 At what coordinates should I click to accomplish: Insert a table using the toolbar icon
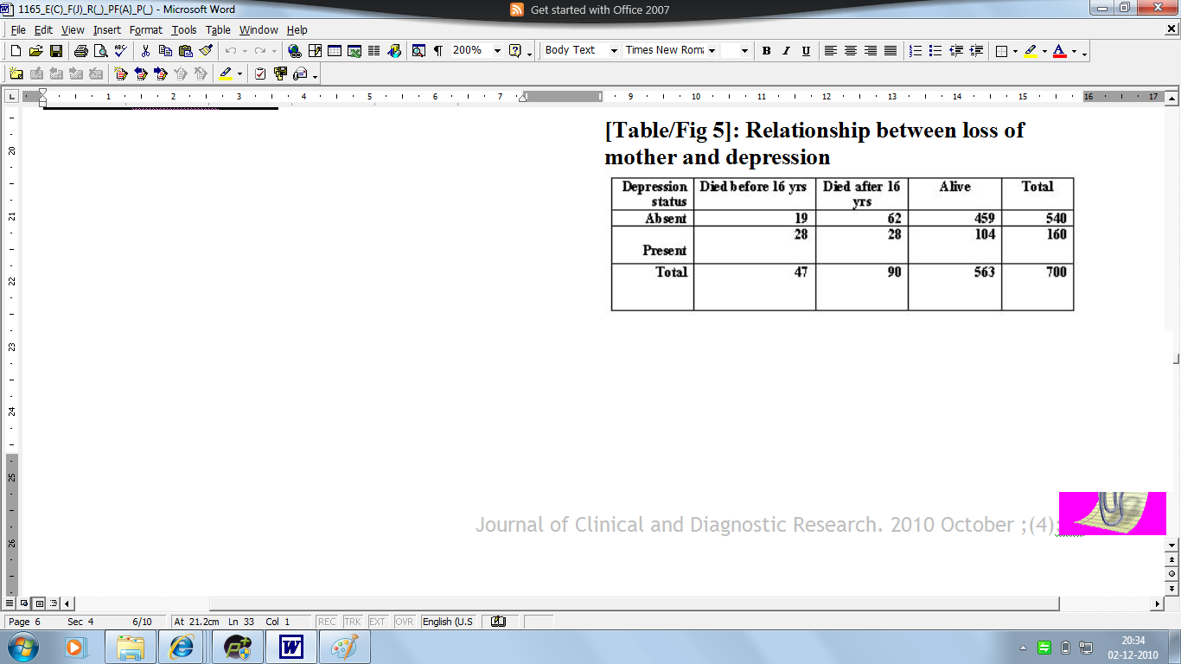click(335, 51)
